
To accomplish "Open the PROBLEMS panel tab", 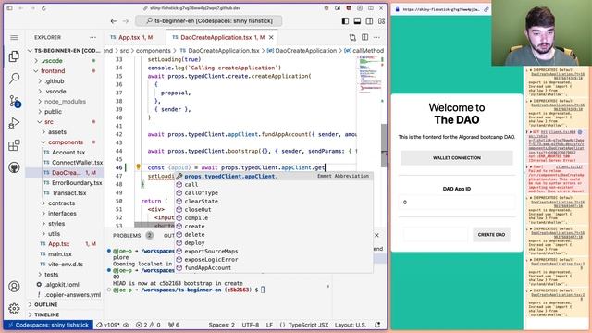I will click(x=127, y=235).
